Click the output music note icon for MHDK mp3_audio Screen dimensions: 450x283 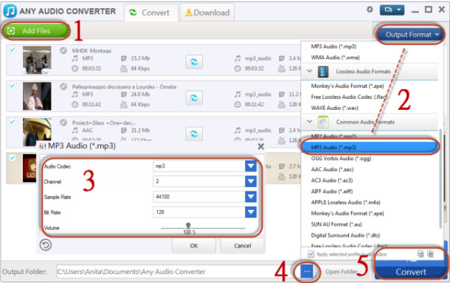(238, 58)
